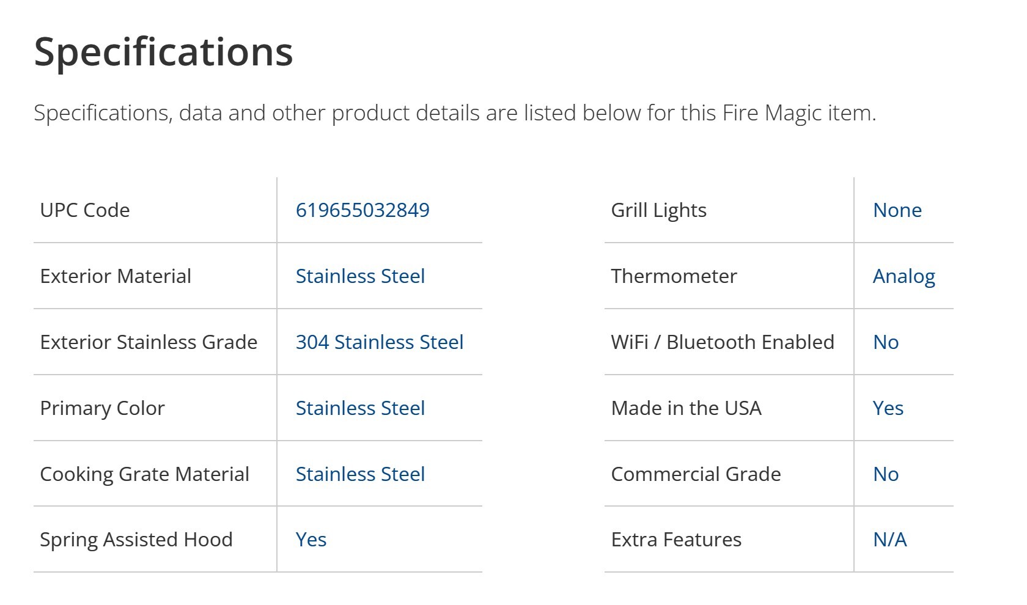Image resolution: width=1027 pixels, height=605 pixels.
Task: Open the Exterior Material Stainless Steel link
Action: point(360,276)
